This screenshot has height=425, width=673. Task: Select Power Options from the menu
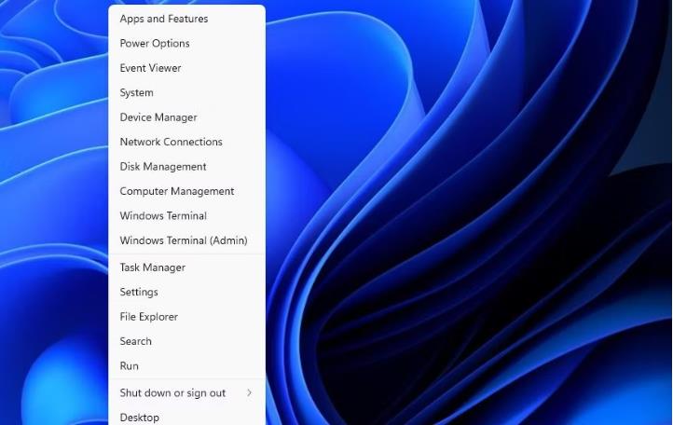click(187, 44)
